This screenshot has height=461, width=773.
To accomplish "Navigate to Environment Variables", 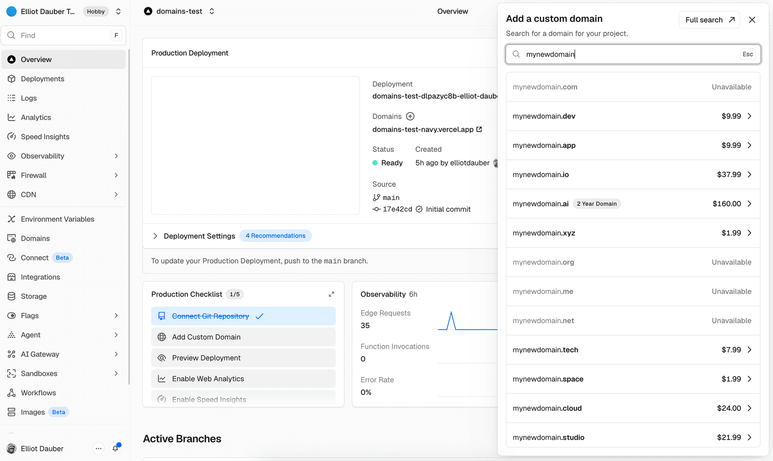I will pos(64,219).
